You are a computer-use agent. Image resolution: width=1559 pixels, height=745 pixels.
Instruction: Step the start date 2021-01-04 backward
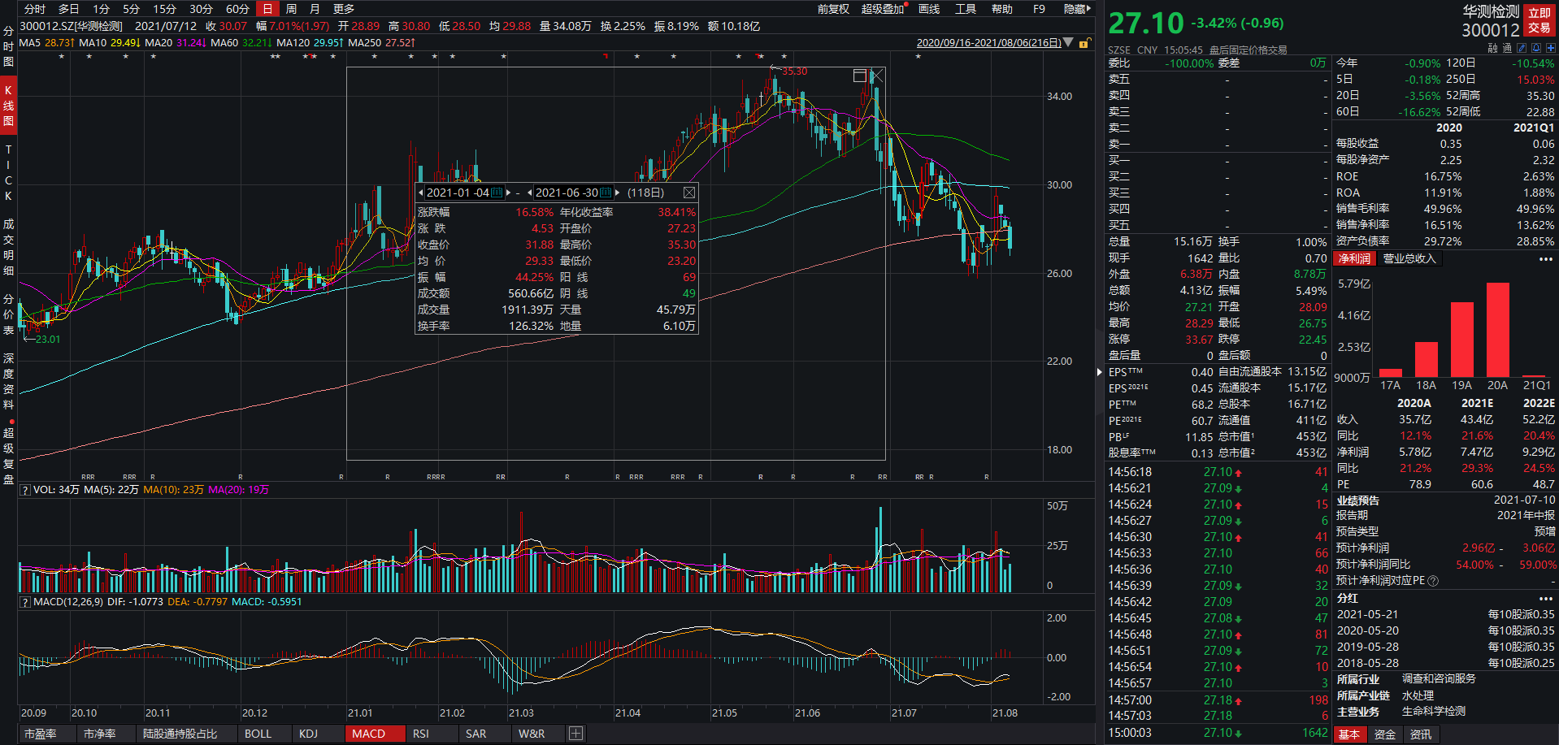421,193
